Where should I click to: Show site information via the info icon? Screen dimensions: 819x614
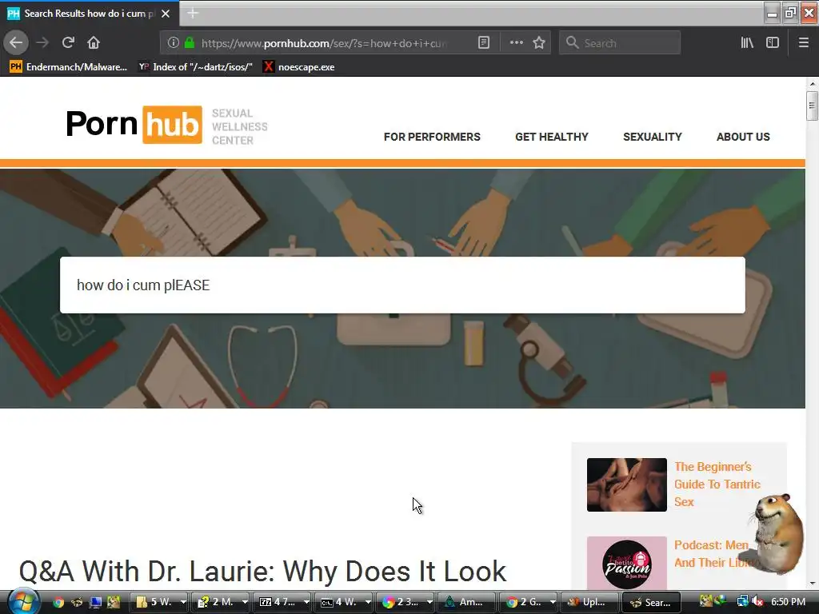173,43
